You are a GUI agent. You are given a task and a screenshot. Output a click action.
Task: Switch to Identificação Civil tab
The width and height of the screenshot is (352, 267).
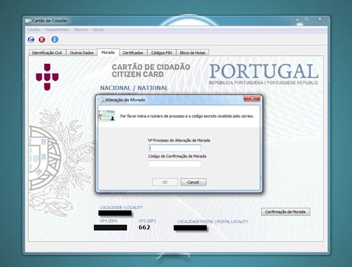(x=47, y=53)
